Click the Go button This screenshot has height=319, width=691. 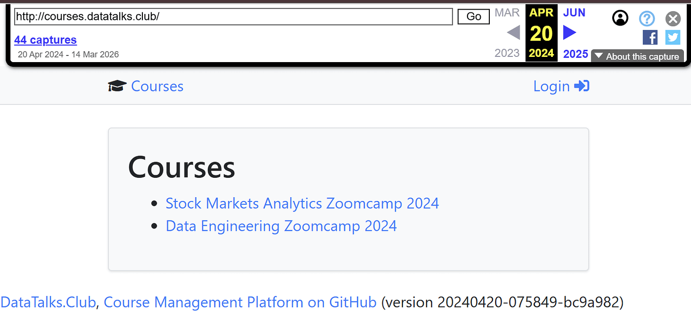tap(474, 17)
